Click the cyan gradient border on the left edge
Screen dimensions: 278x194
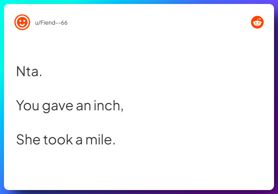[2, 95]
